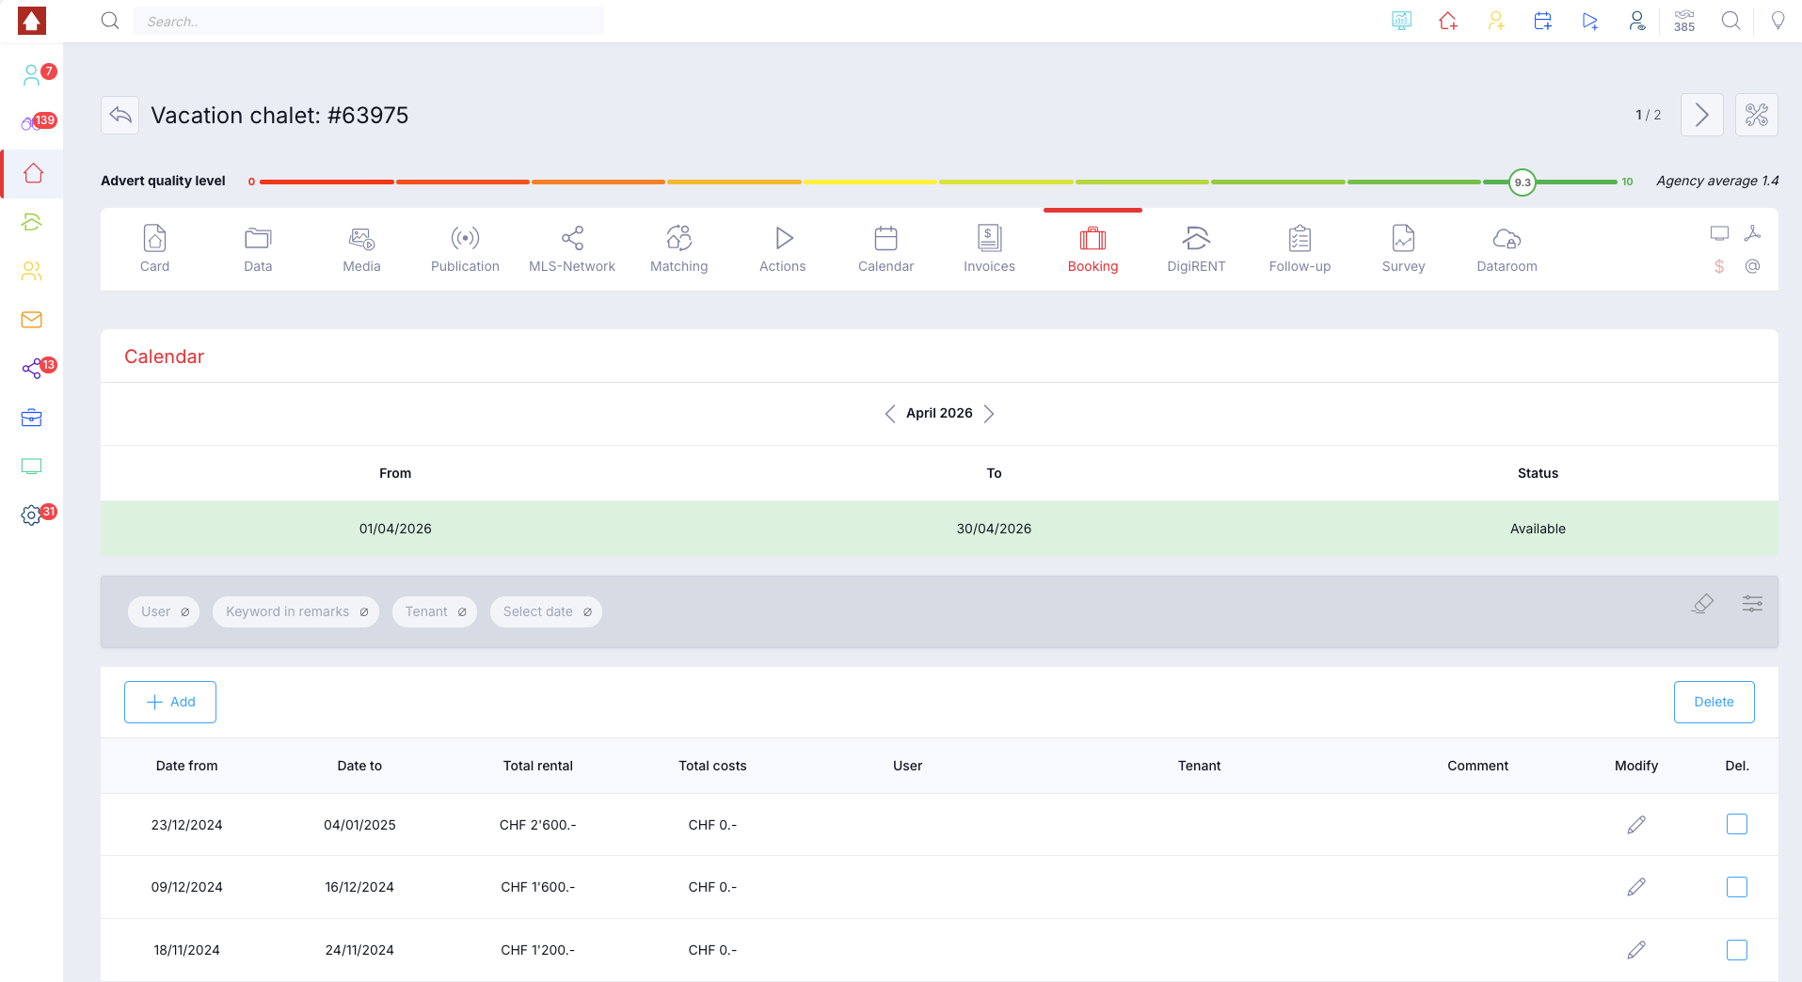
Task: Click the lightbulb tips icon
Action: (1778, 21)
